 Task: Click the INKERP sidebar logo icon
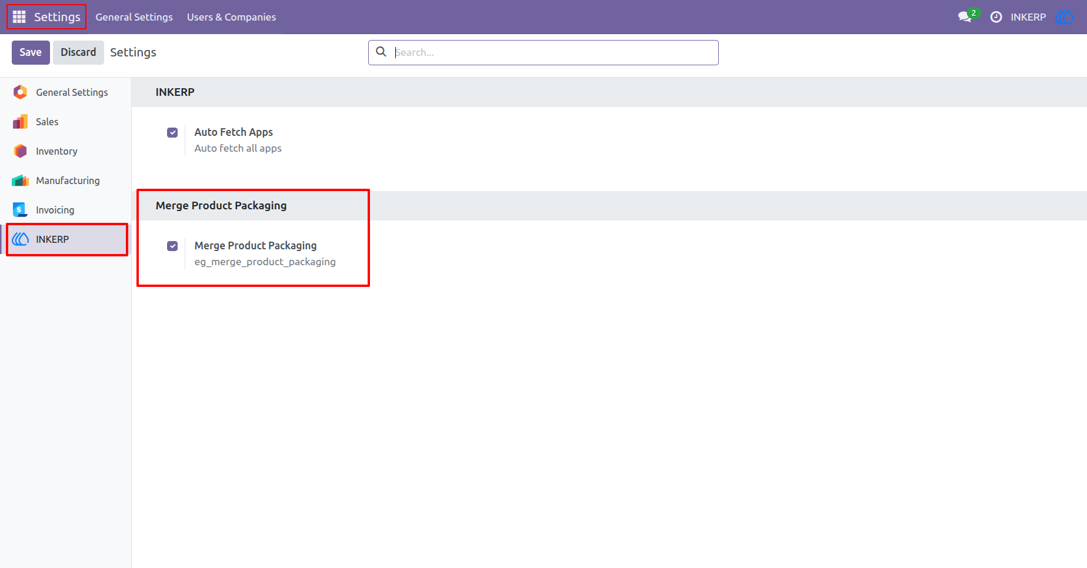(21, 239)
